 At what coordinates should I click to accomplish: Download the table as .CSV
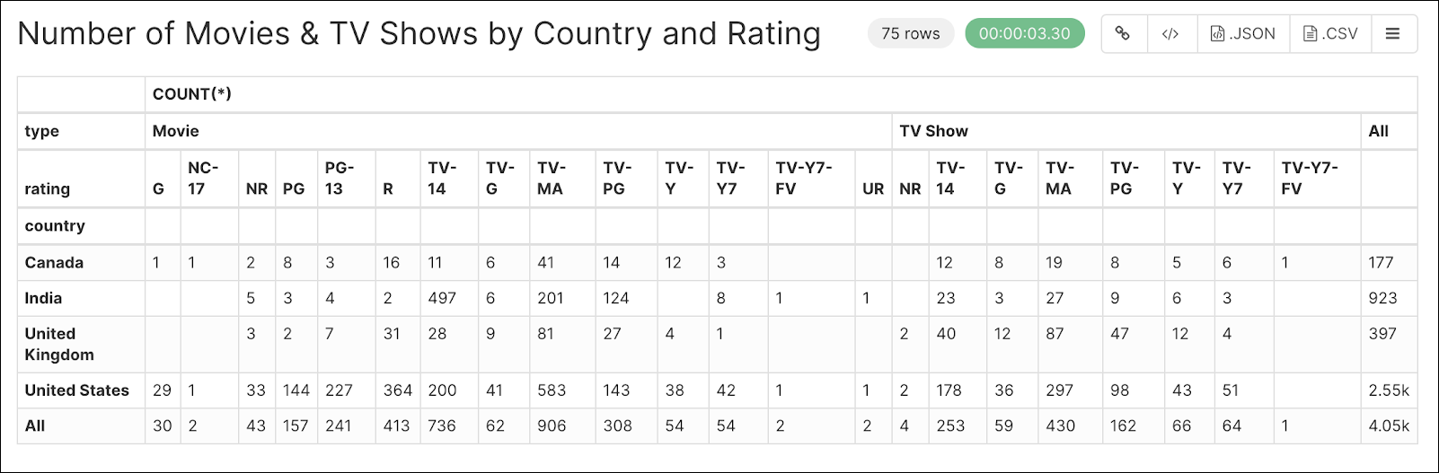[1330, 34]
